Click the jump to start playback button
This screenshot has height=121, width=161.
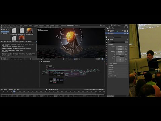click(x=50, y=89)
